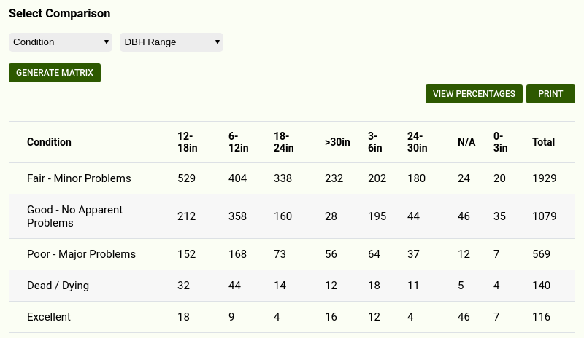
Task: Click the N/A column header
Action: pos(466,142)
